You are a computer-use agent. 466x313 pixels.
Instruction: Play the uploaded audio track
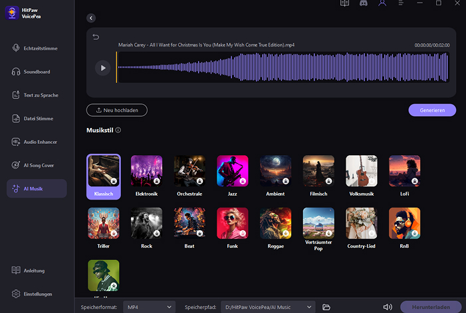[x=102, y=68]
